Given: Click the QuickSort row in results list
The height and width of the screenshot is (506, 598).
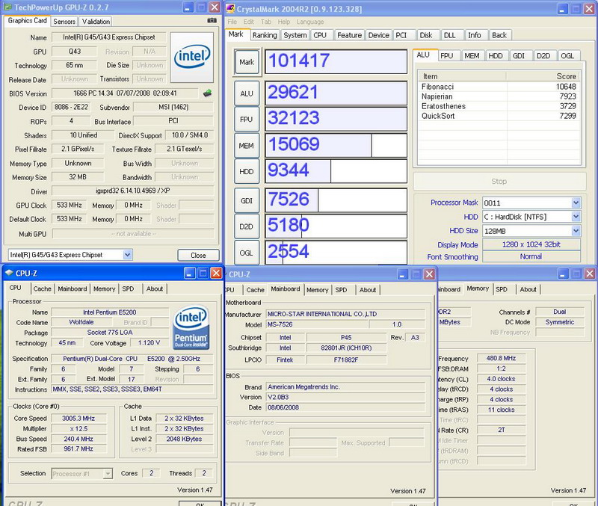Looking at the screenshot, I should coord(499,116).
